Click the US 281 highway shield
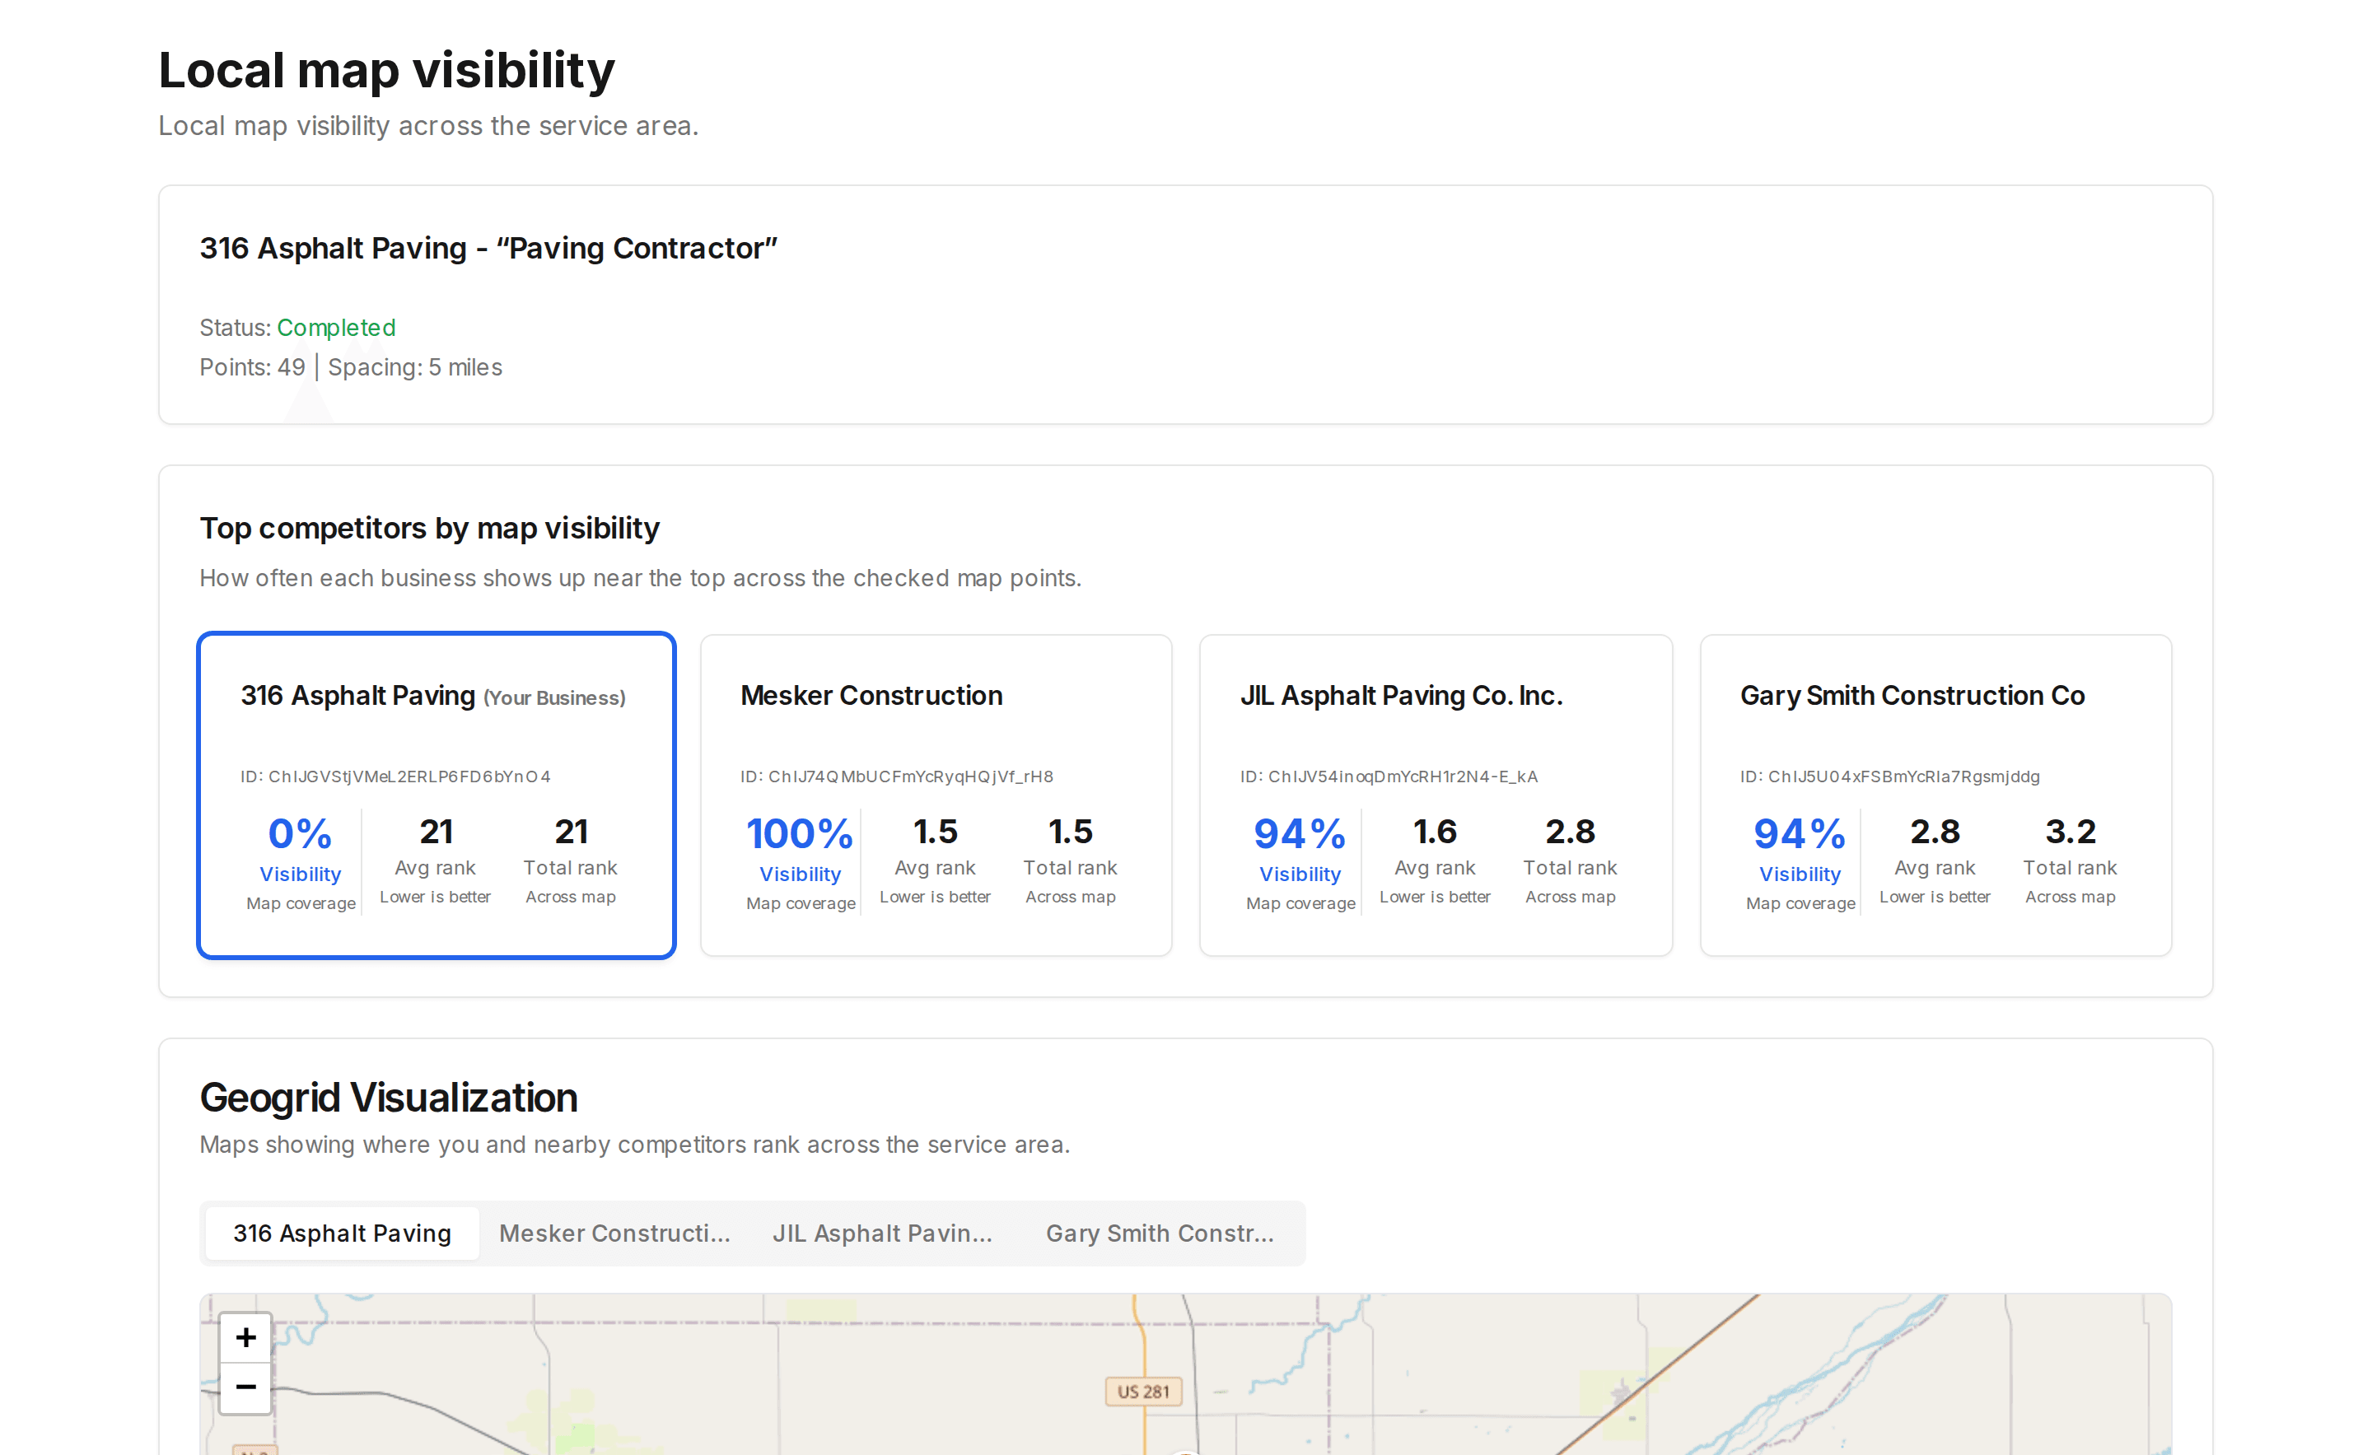The image size is (2372, 1455). [x=1142, y=1392]
